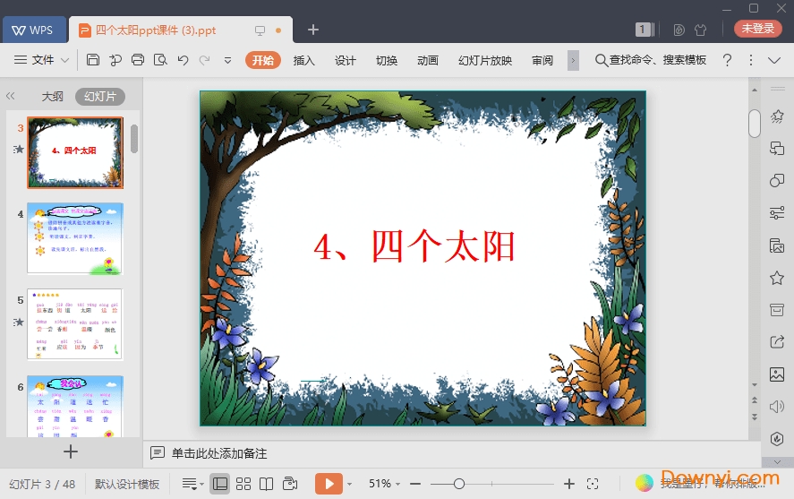Zoom out with the minus button
The width and height of the screenshot is (794, 499).
pyautogui.click(x=415, y=484)
